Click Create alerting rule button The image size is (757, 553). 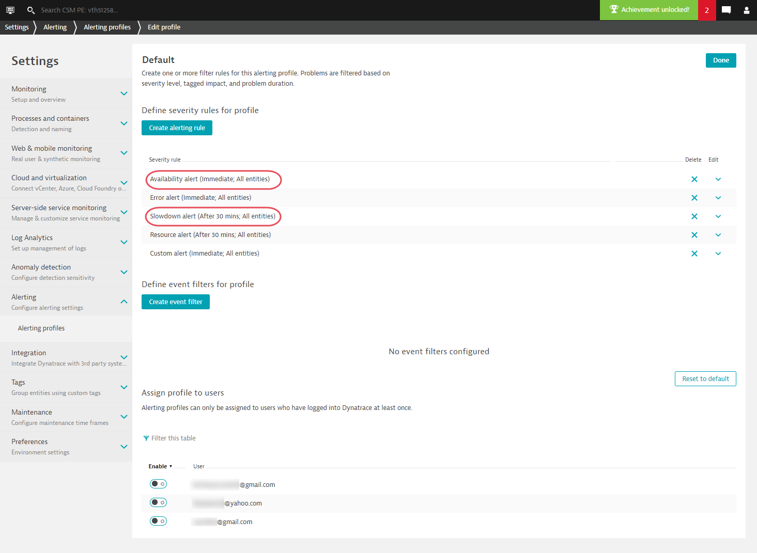[177, 128]
